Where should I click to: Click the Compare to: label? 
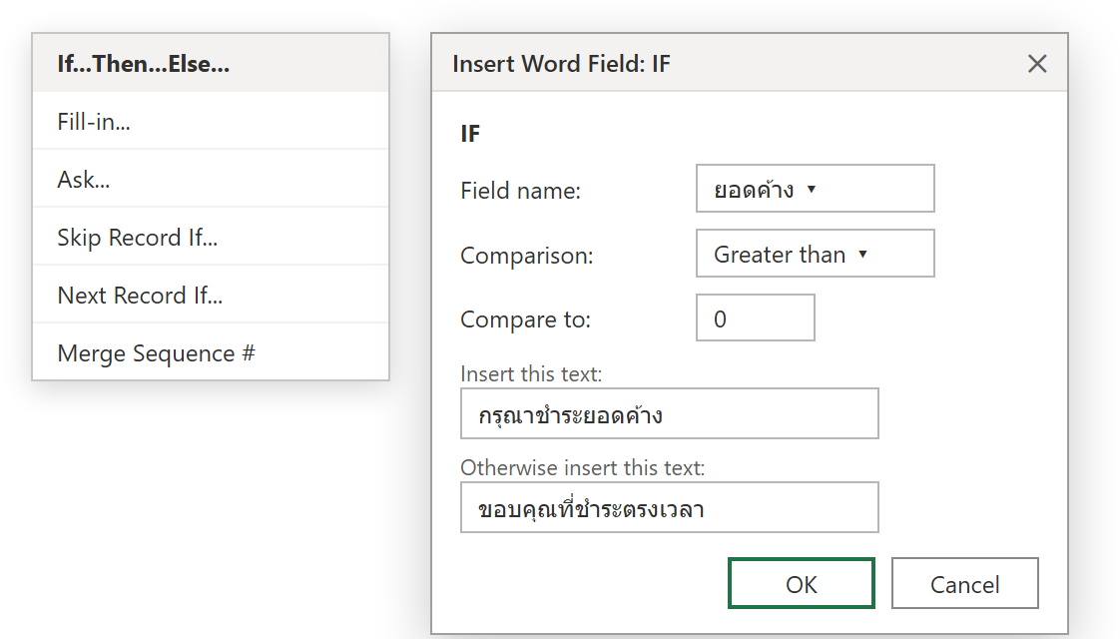click(526, 319)
